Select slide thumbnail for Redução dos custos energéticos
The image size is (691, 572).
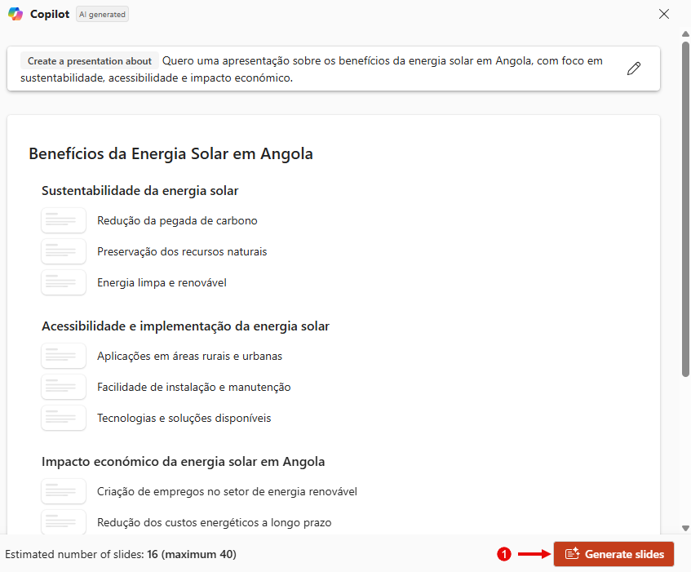coord(64,521)
